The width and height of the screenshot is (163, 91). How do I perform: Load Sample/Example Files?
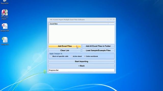(98, 51)
